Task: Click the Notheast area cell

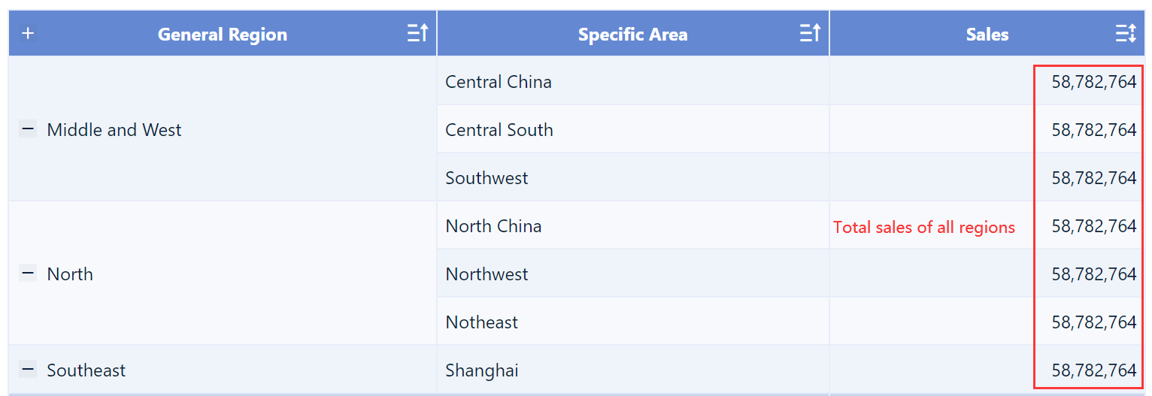Action: point(482,322)
